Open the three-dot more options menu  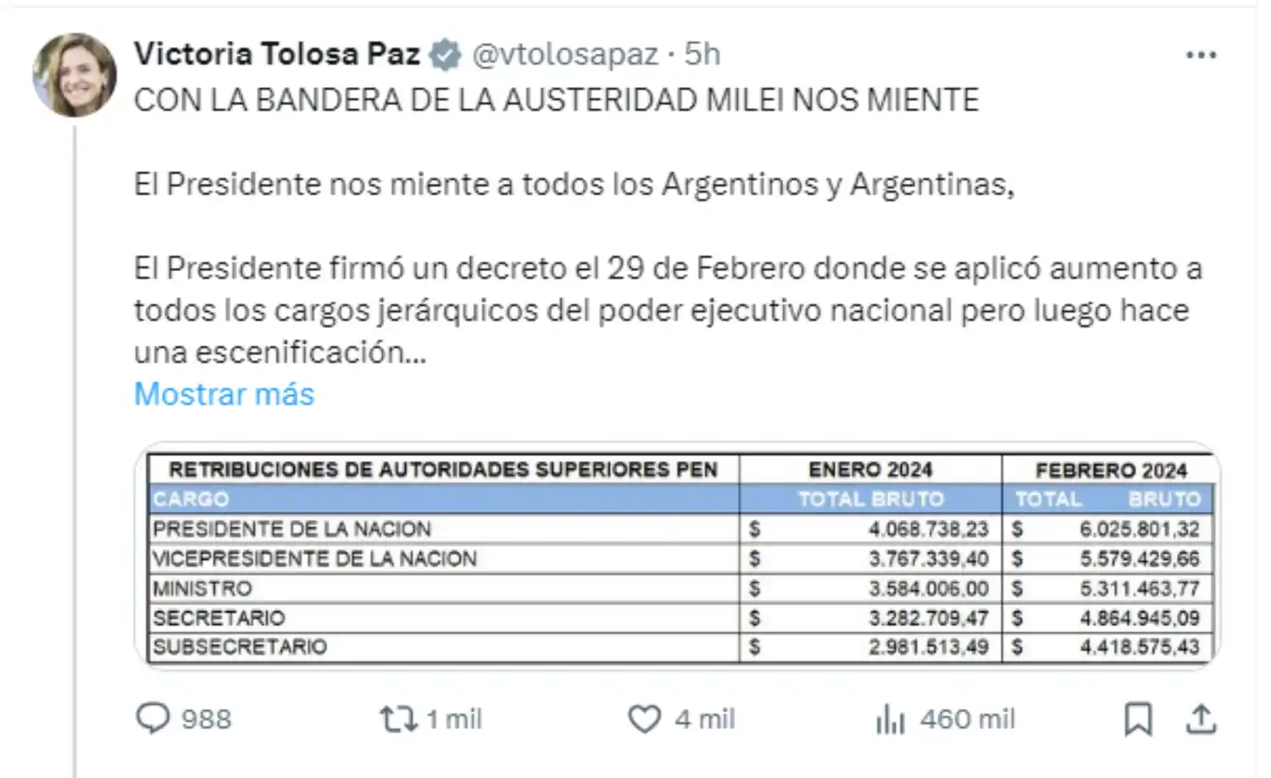pos(1200,53)
